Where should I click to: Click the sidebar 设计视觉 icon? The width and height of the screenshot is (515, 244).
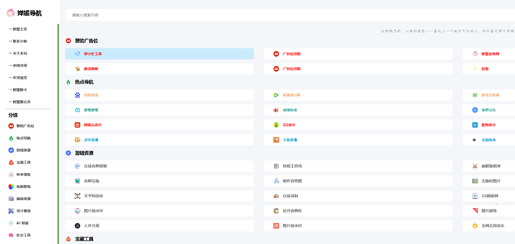pos(11,211)
